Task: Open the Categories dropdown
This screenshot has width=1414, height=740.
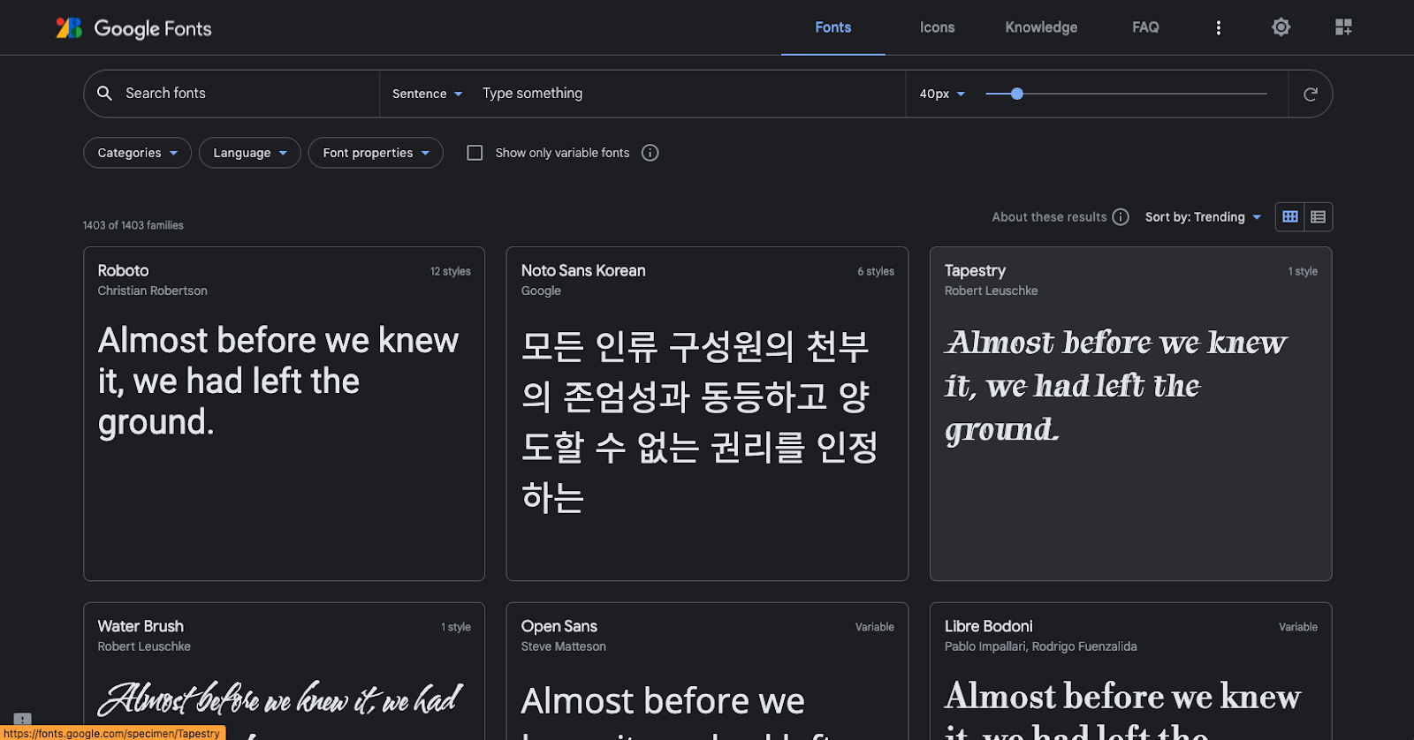Action: coord(137,153)
